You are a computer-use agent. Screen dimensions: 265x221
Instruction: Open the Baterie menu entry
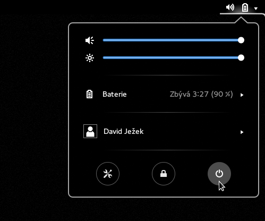pos(164,94)
